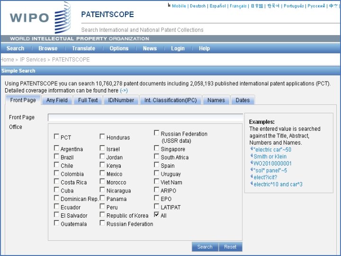
Task: Check the PCT office checkbox
Action: [56, 137]
